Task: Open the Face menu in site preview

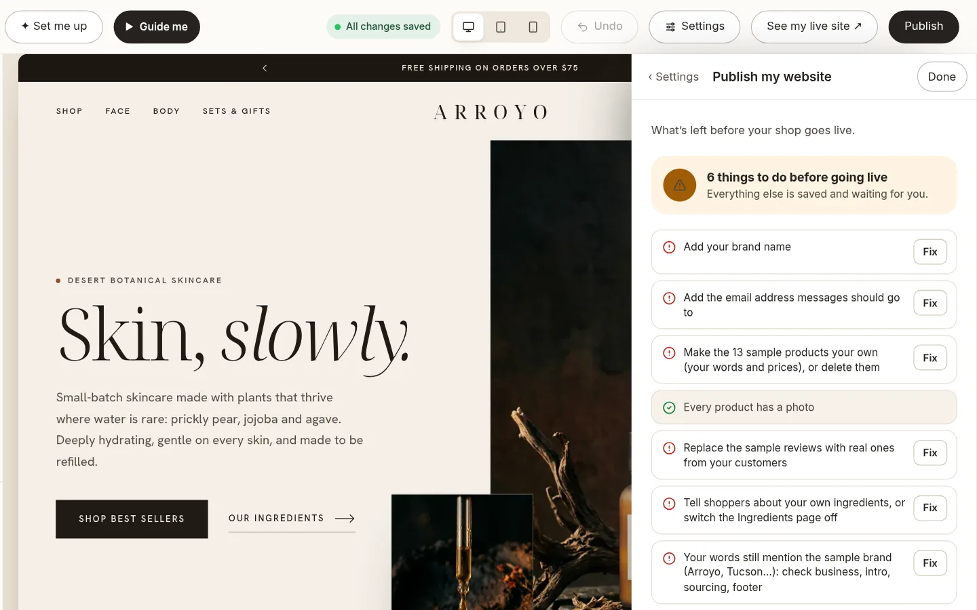Action: 117,111
